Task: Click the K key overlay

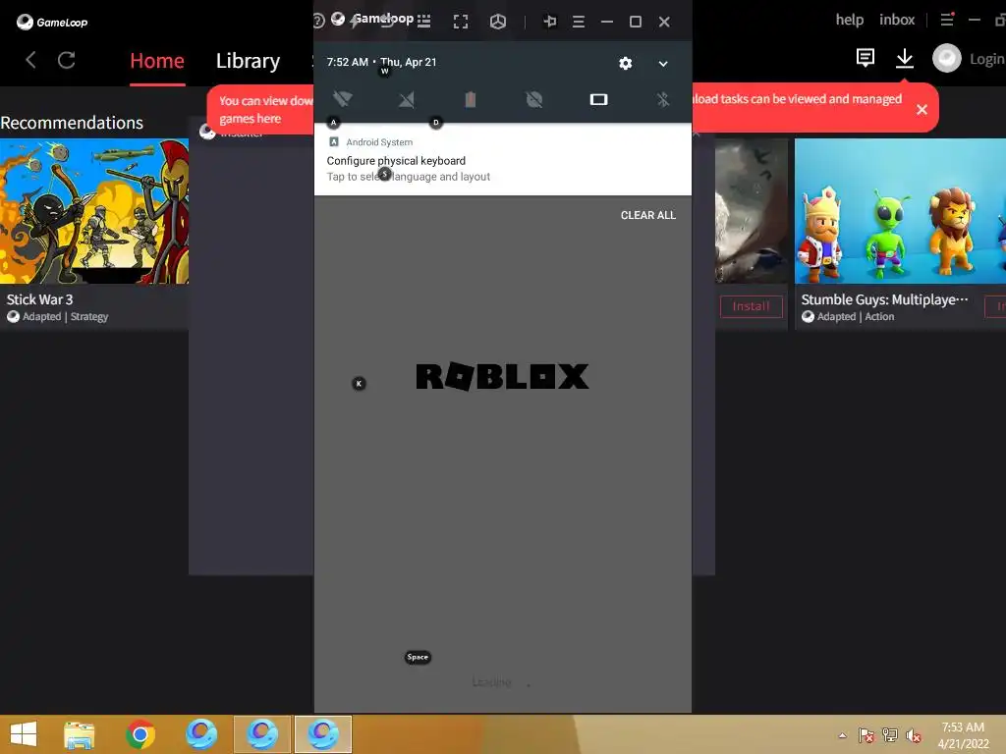Action: (x=360, y=384)
